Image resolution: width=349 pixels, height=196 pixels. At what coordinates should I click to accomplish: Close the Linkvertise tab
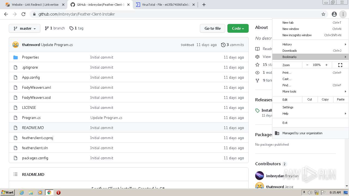pos(63,5)
